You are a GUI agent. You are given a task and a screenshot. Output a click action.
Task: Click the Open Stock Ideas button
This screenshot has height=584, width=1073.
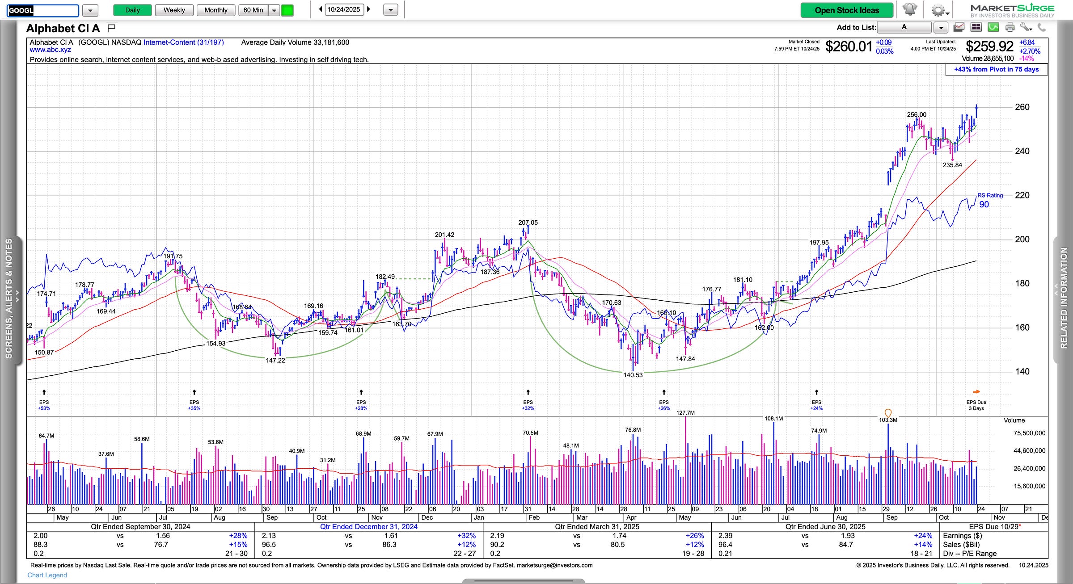(x=846, y=10)
